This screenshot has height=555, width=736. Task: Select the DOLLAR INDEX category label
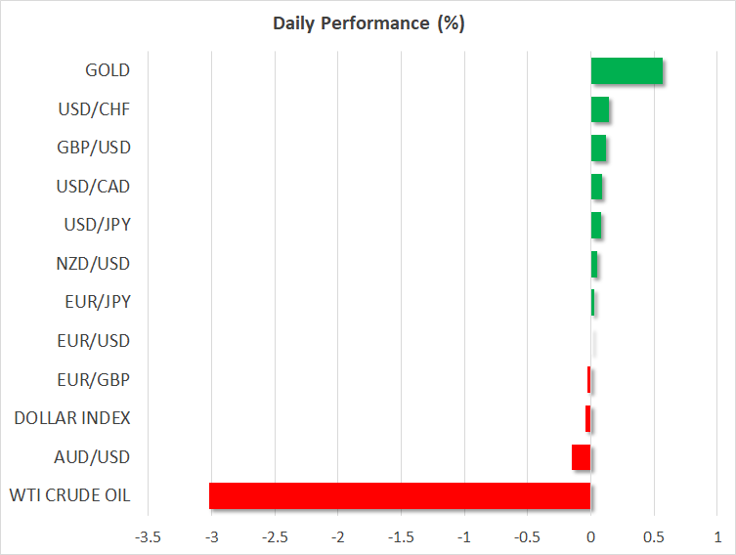coord(72,418)
